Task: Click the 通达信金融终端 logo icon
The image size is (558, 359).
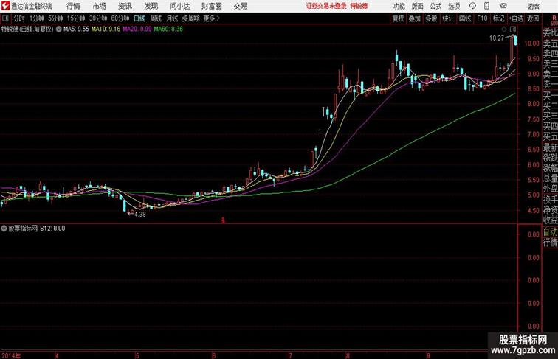Action: pos(5,6)
